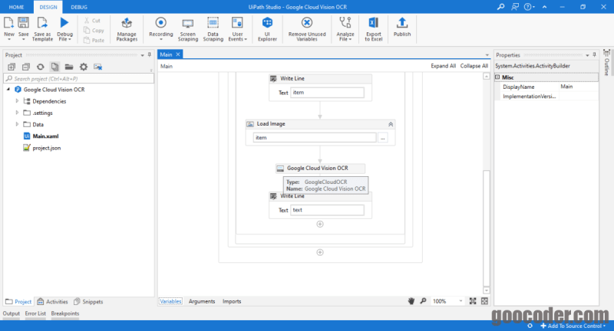Launch Data Scraping wizard
This screenshot has height=331, width=614.
point(213,29)
